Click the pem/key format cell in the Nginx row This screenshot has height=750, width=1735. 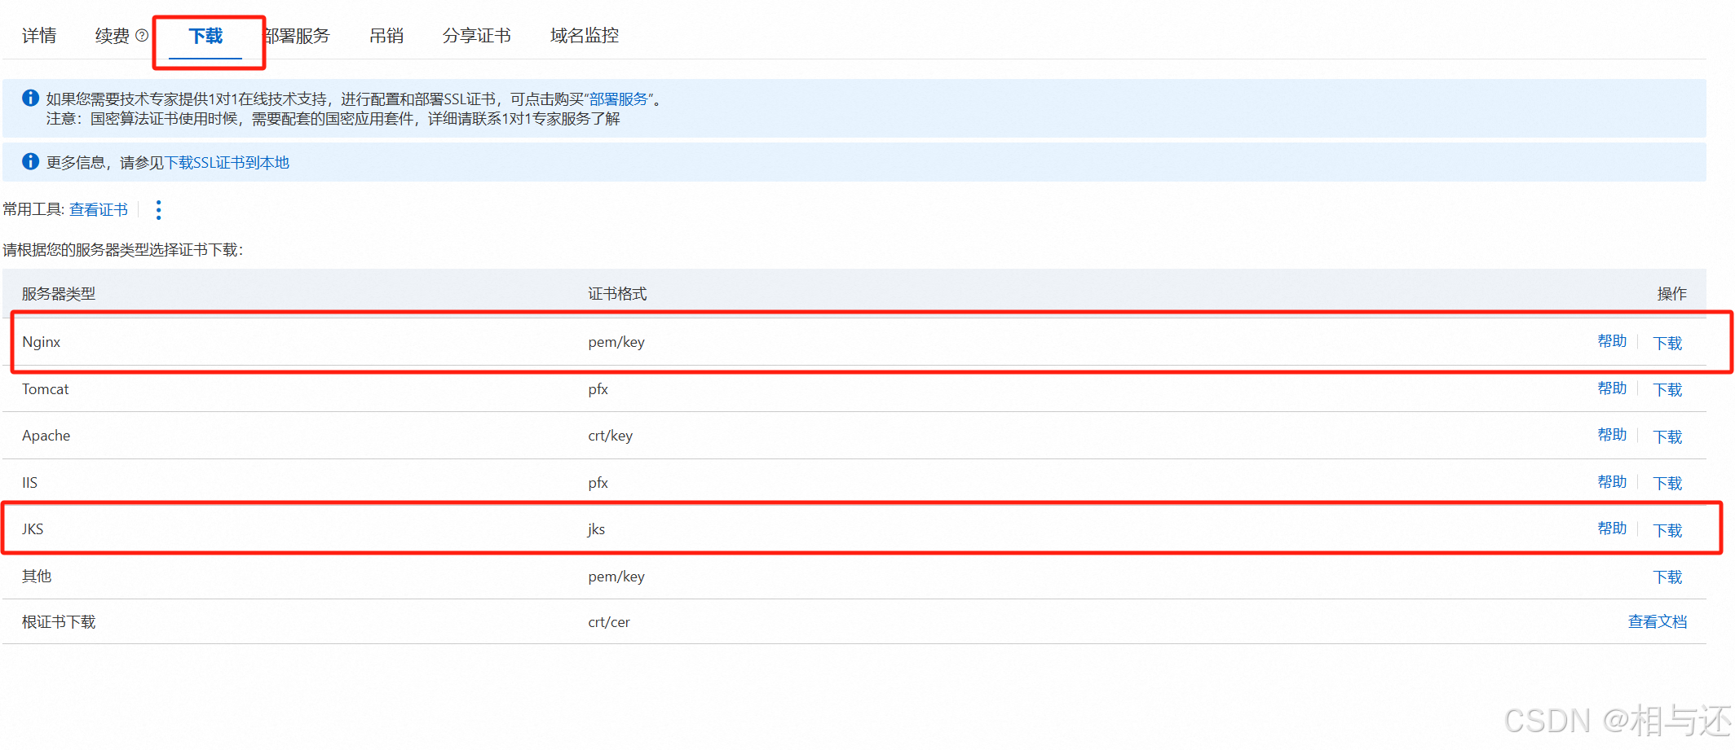[616, 342]
